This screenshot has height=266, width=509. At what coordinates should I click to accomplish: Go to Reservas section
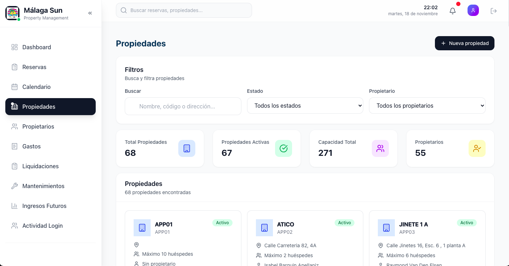click(34, 67)
